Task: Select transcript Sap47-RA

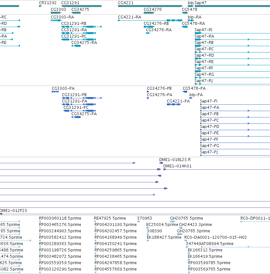Action: coord(204,36)
